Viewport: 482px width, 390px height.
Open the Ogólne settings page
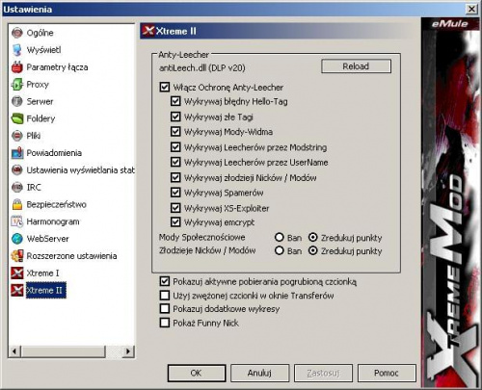point(40,33)
